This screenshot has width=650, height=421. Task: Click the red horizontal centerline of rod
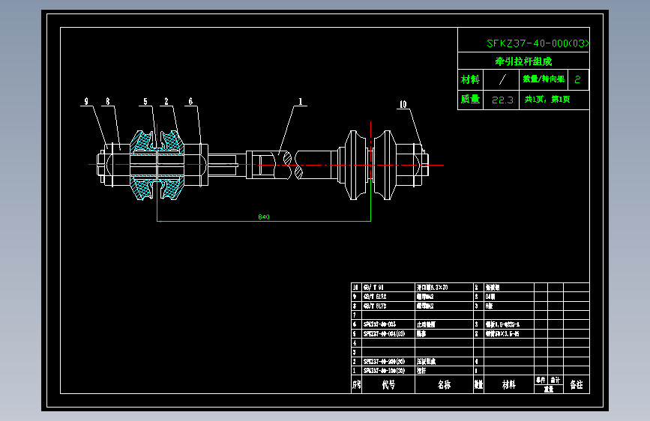click(x=266, y=165)
